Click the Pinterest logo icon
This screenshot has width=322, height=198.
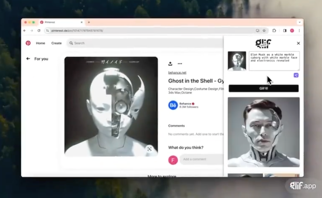28,43
